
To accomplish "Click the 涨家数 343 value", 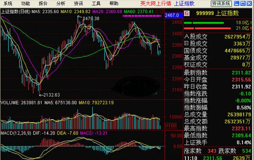I will (212, 151).
